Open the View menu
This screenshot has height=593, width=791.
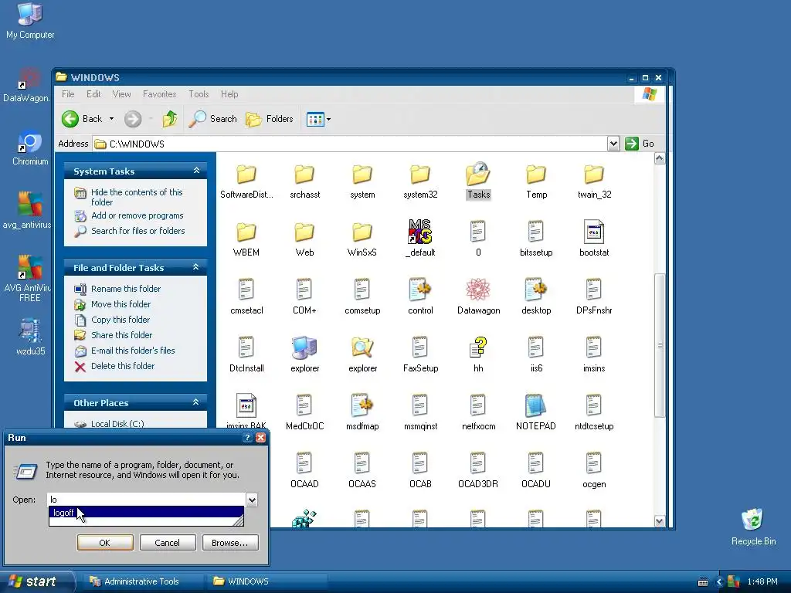coord(121,94)
